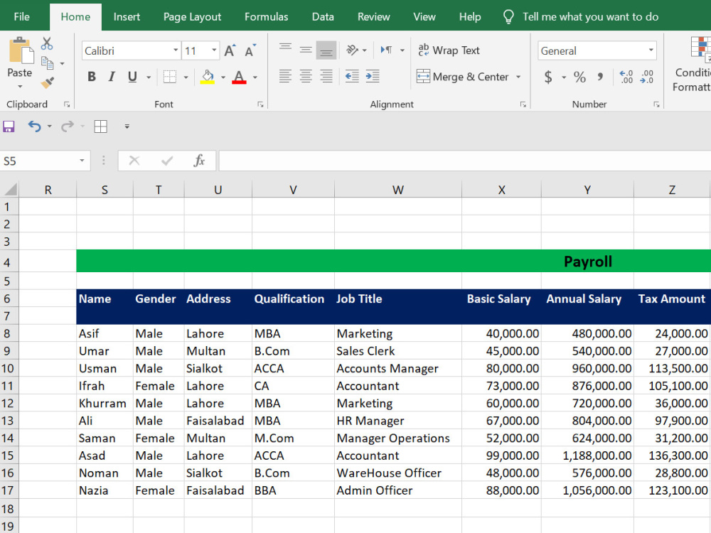The height and width of the screenshot is (533, 711).
Task: Expand the Merge & Center options
Action: coord(518,76)
